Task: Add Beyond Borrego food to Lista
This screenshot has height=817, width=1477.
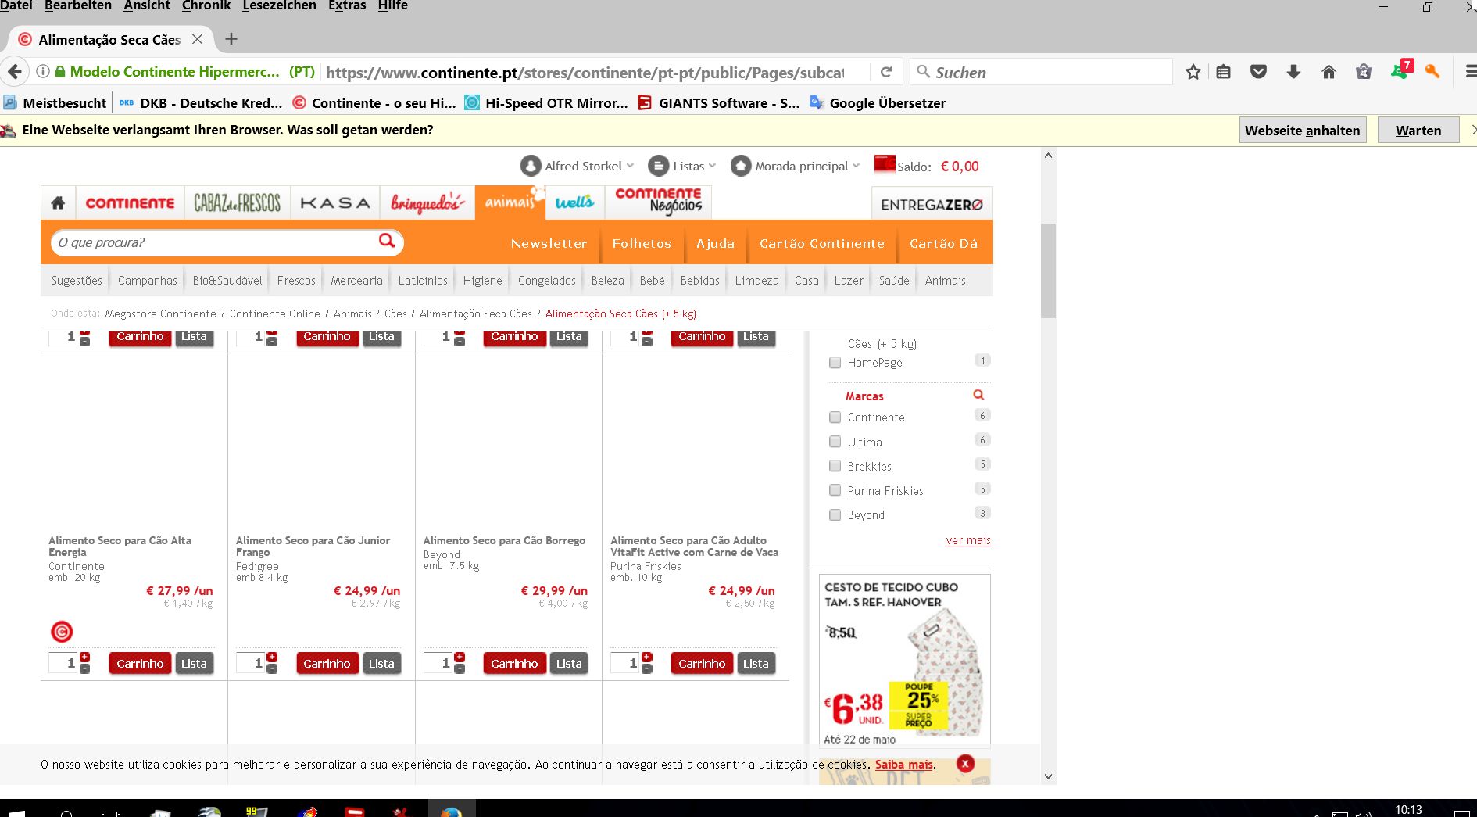Action: [569, 664]
